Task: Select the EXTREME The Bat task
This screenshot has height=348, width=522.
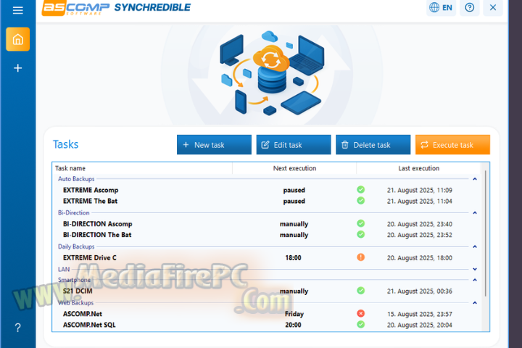Action: point(266,201)
